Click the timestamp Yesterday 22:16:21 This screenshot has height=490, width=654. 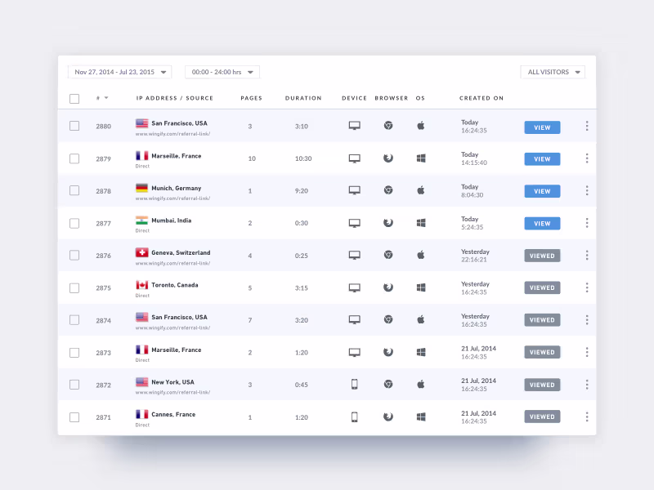click(475, 256)
